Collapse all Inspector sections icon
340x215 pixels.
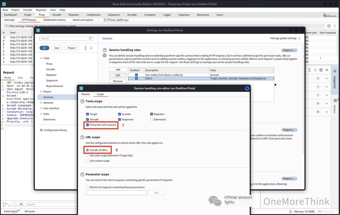(x=315, y=70)
